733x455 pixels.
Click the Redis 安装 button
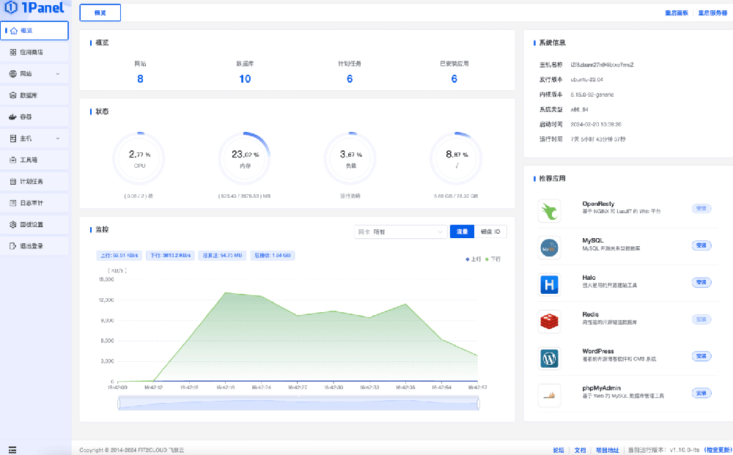tap(701, 319)
